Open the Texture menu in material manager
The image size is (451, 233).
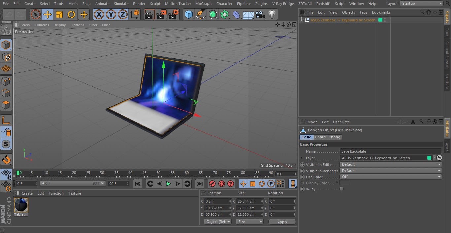coord(74,193)
